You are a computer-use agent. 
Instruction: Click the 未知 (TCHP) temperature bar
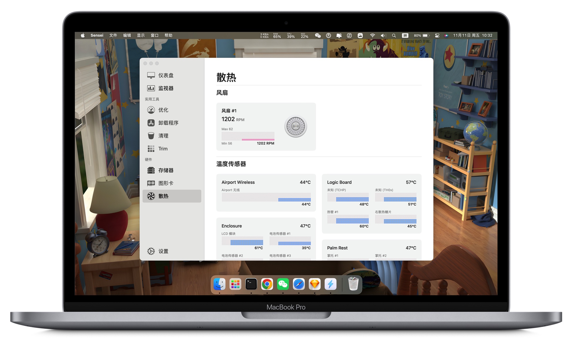[x=348, y=197]
